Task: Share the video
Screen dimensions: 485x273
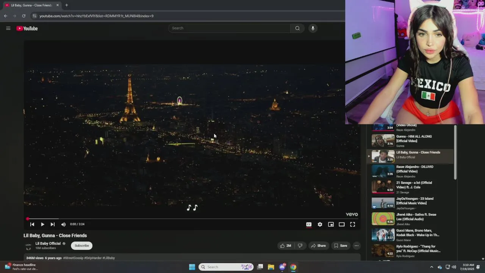Action: (318, 246)
